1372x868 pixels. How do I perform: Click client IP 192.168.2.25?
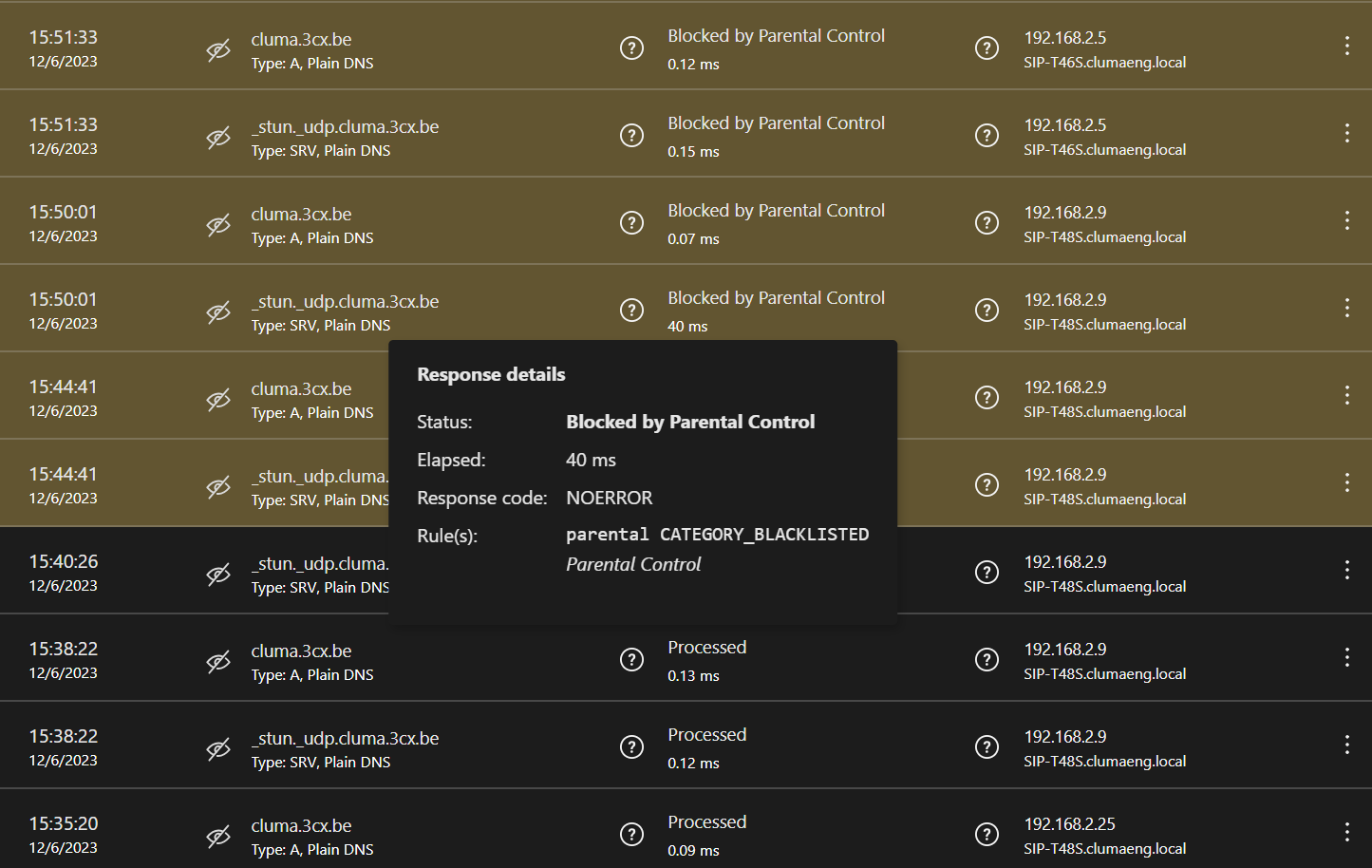pos(1069,823)
